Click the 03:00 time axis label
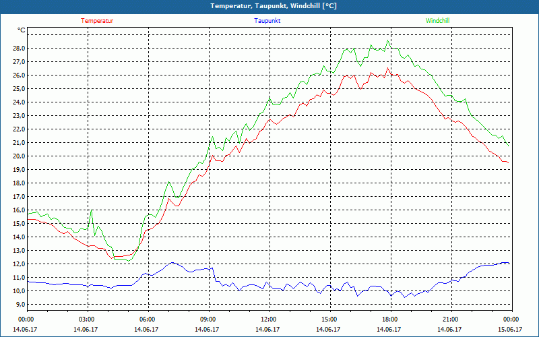 [88, 319]
